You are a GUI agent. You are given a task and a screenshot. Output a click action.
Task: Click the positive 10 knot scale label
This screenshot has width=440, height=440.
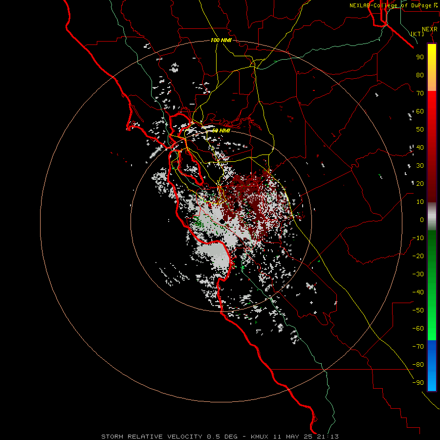(x=420, y=202)
